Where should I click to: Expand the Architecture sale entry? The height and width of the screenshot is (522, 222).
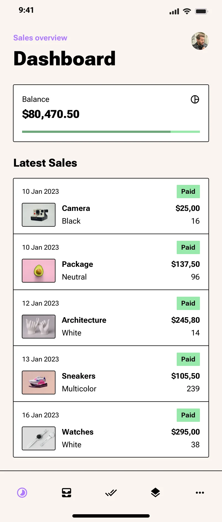tap(110, 318)
